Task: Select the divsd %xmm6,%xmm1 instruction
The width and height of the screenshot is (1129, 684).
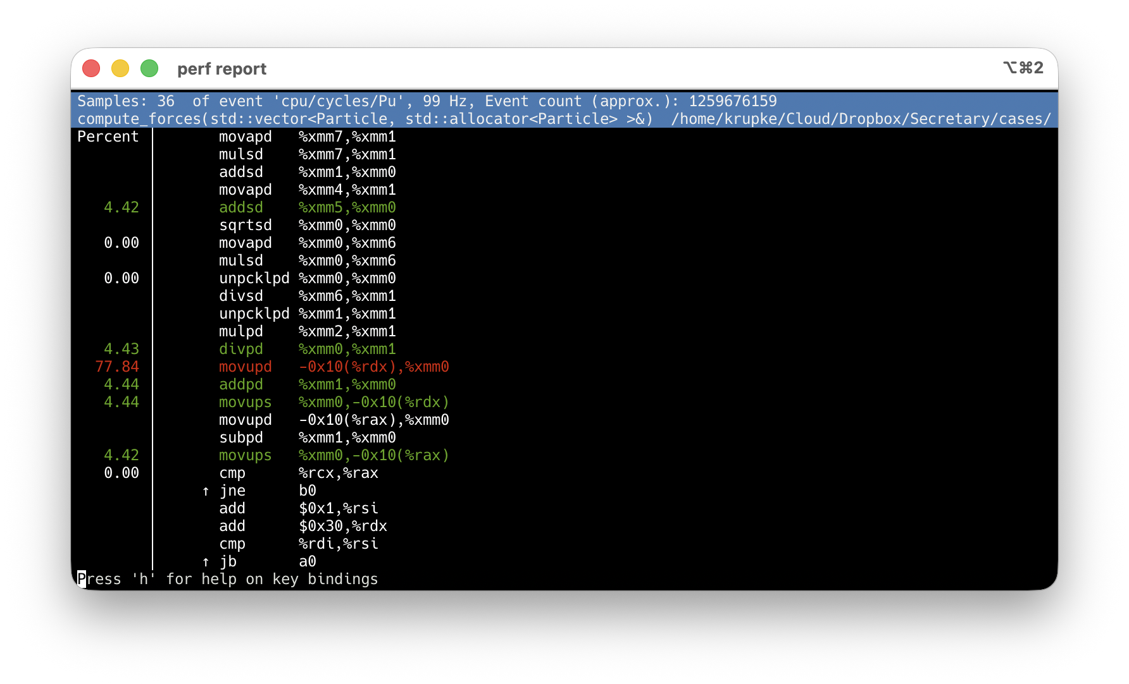Action: click(307, 296)
